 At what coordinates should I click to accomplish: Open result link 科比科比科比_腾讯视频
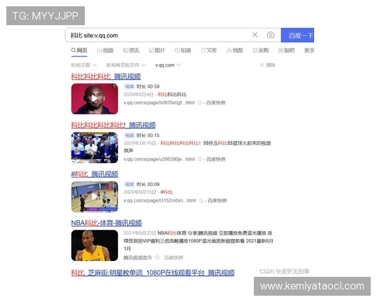[x=106, y=77]
